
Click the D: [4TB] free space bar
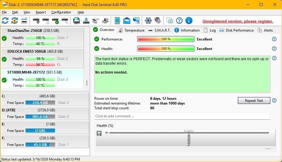(40, 117)
